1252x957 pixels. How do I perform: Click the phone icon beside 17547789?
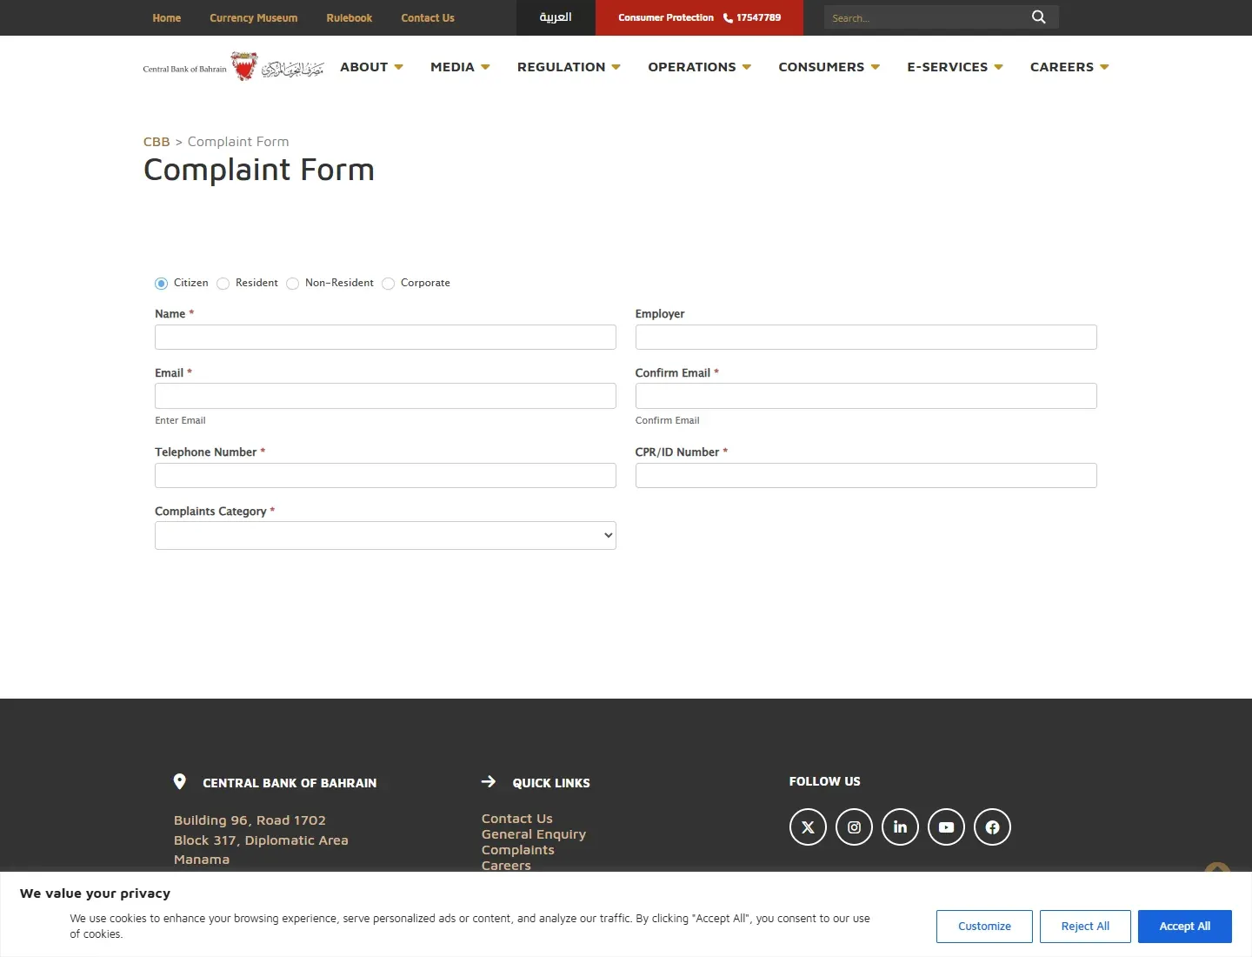[x=728, y=17]
